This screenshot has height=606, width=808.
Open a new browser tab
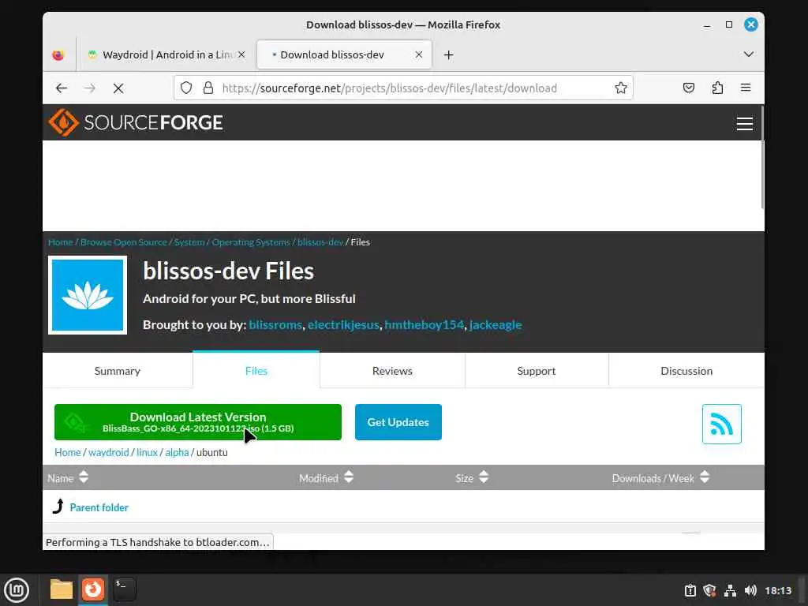point(448,55)
